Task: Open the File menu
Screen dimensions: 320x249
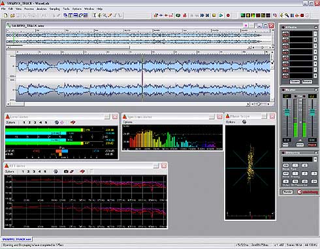Action: (x=3, y=9)
